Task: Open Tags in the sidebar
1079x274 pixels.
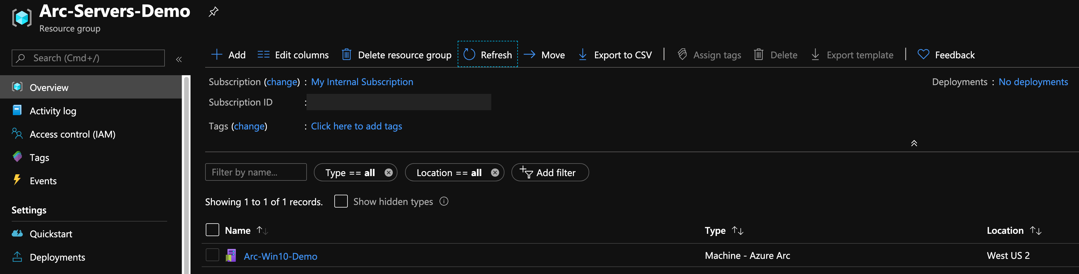Action: (91, 157)
